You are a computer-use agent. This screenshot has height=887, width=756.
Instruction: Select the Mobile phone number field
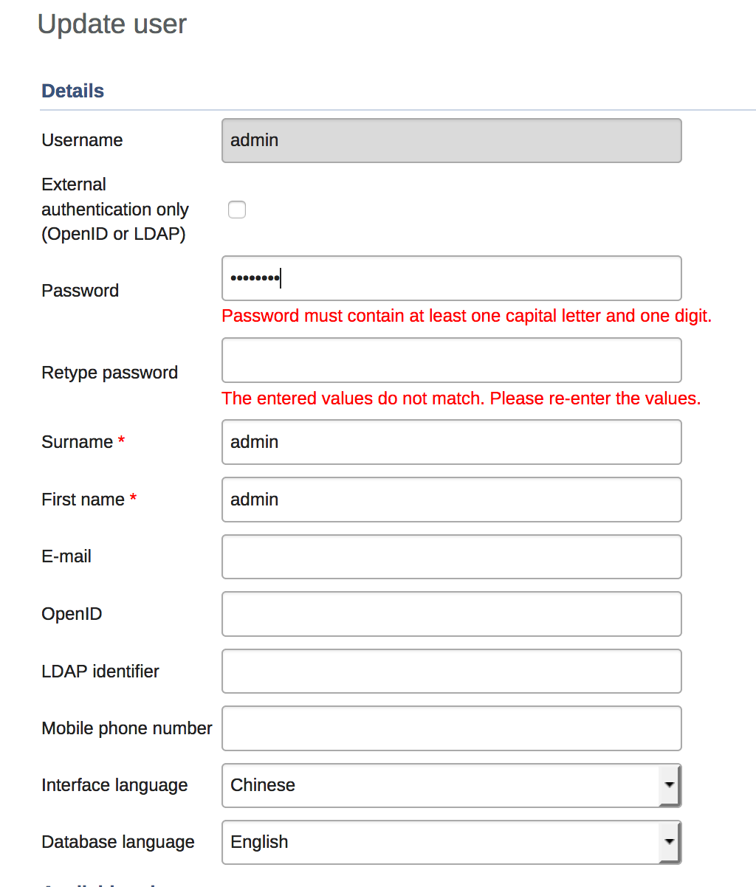[x=451, y=728]
